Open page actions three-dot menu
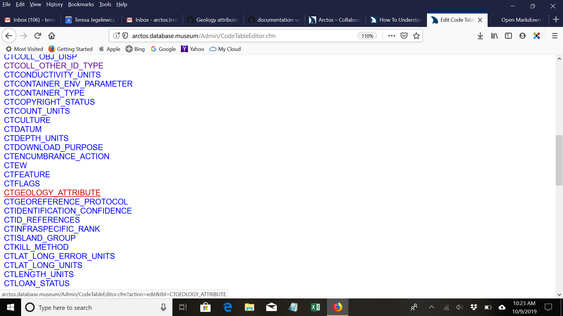The width and height of the screenshot is (563, 316). point(391,36)
